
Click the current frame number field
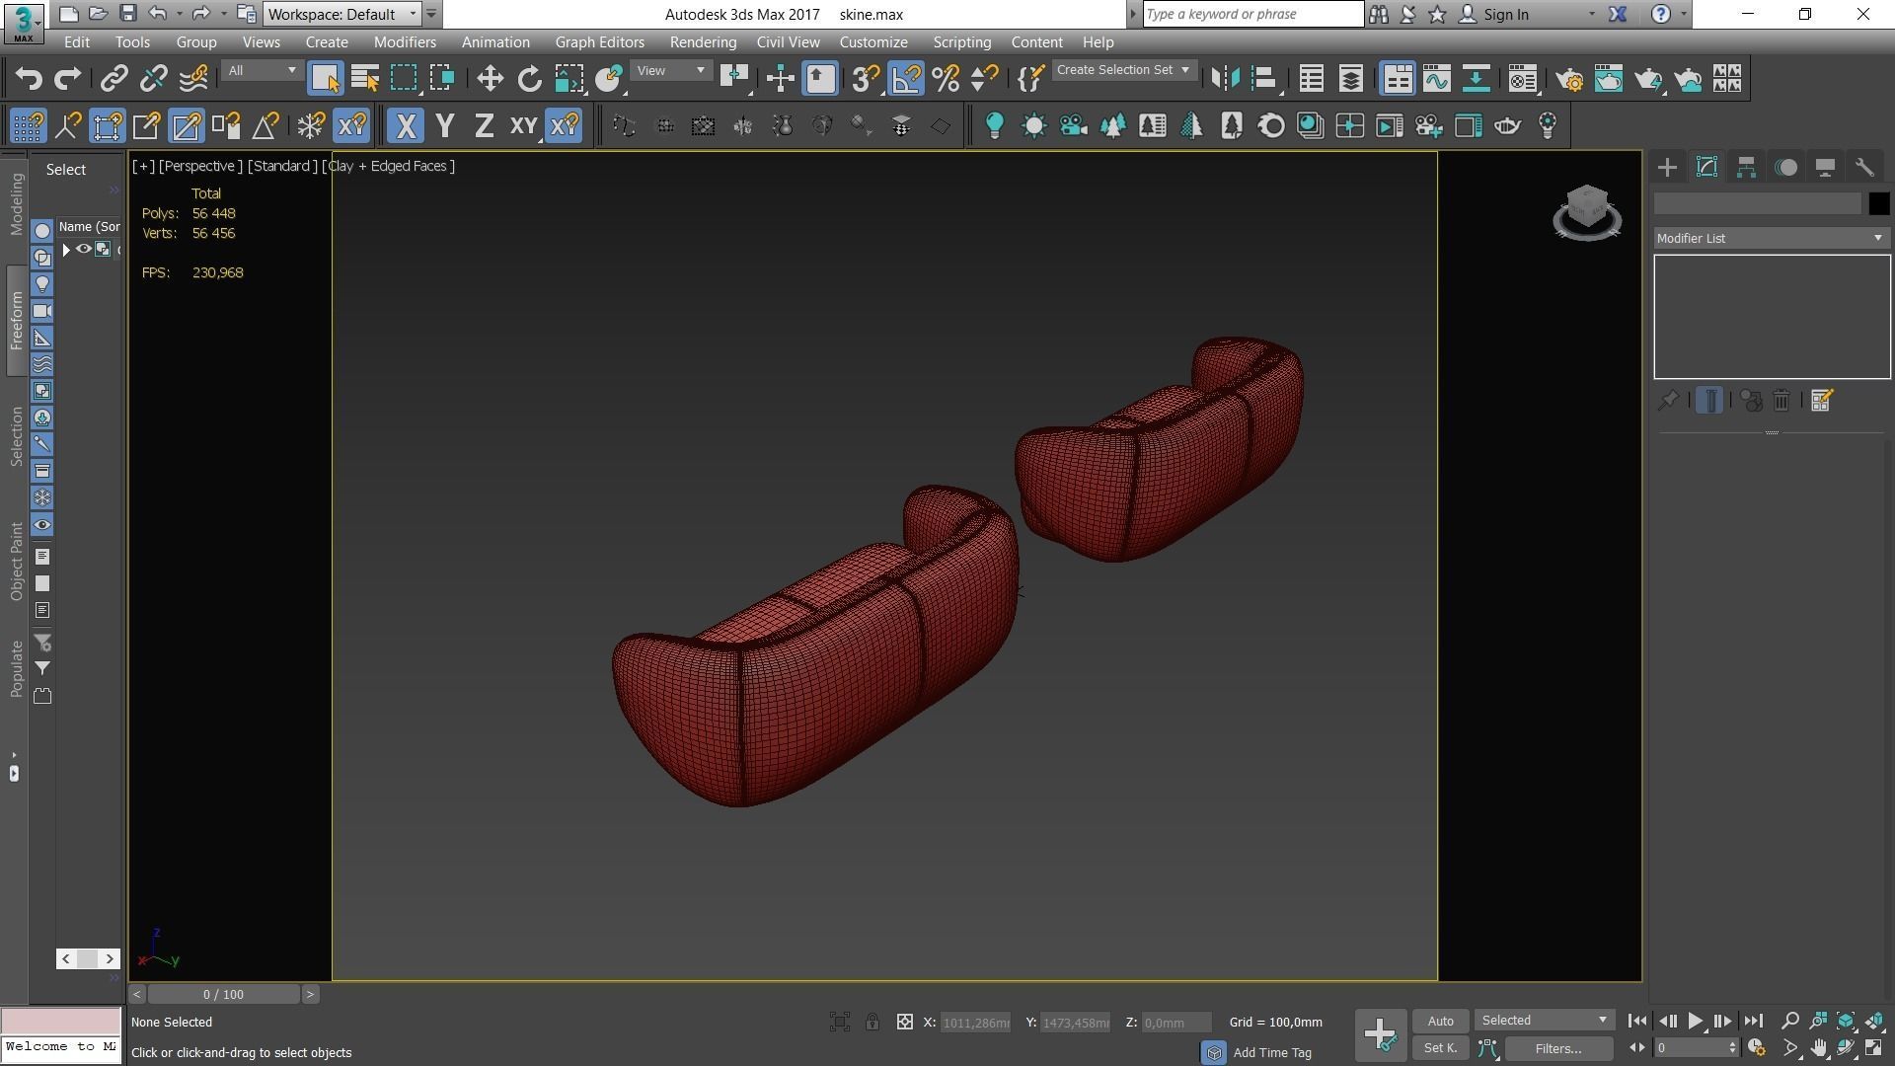point(1689,1048)
